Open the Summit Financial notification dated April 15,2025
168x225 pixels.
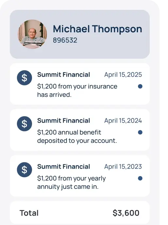80,84
